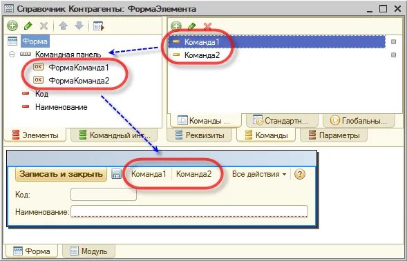Image resolution: width=407 pixels, height=261 pixels.
Task: Toggle the checkbox in Команда1 row
Action: (393, 41)
